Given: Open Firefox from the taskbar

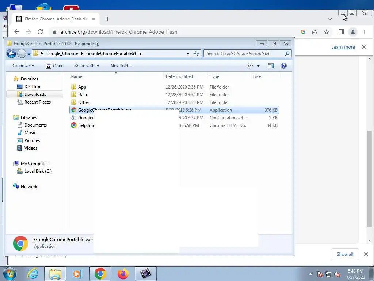Looking at the screenshot, I should coord(123,274).
